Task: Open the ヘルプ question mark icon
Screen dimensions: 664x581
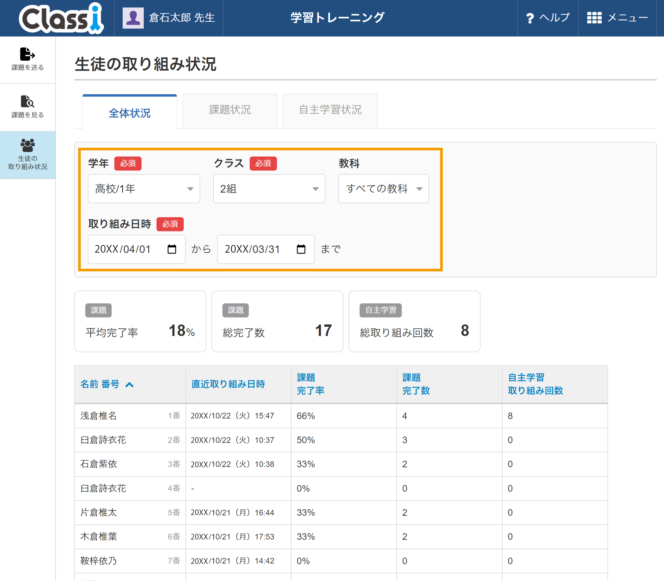Action: click(529, 18)
